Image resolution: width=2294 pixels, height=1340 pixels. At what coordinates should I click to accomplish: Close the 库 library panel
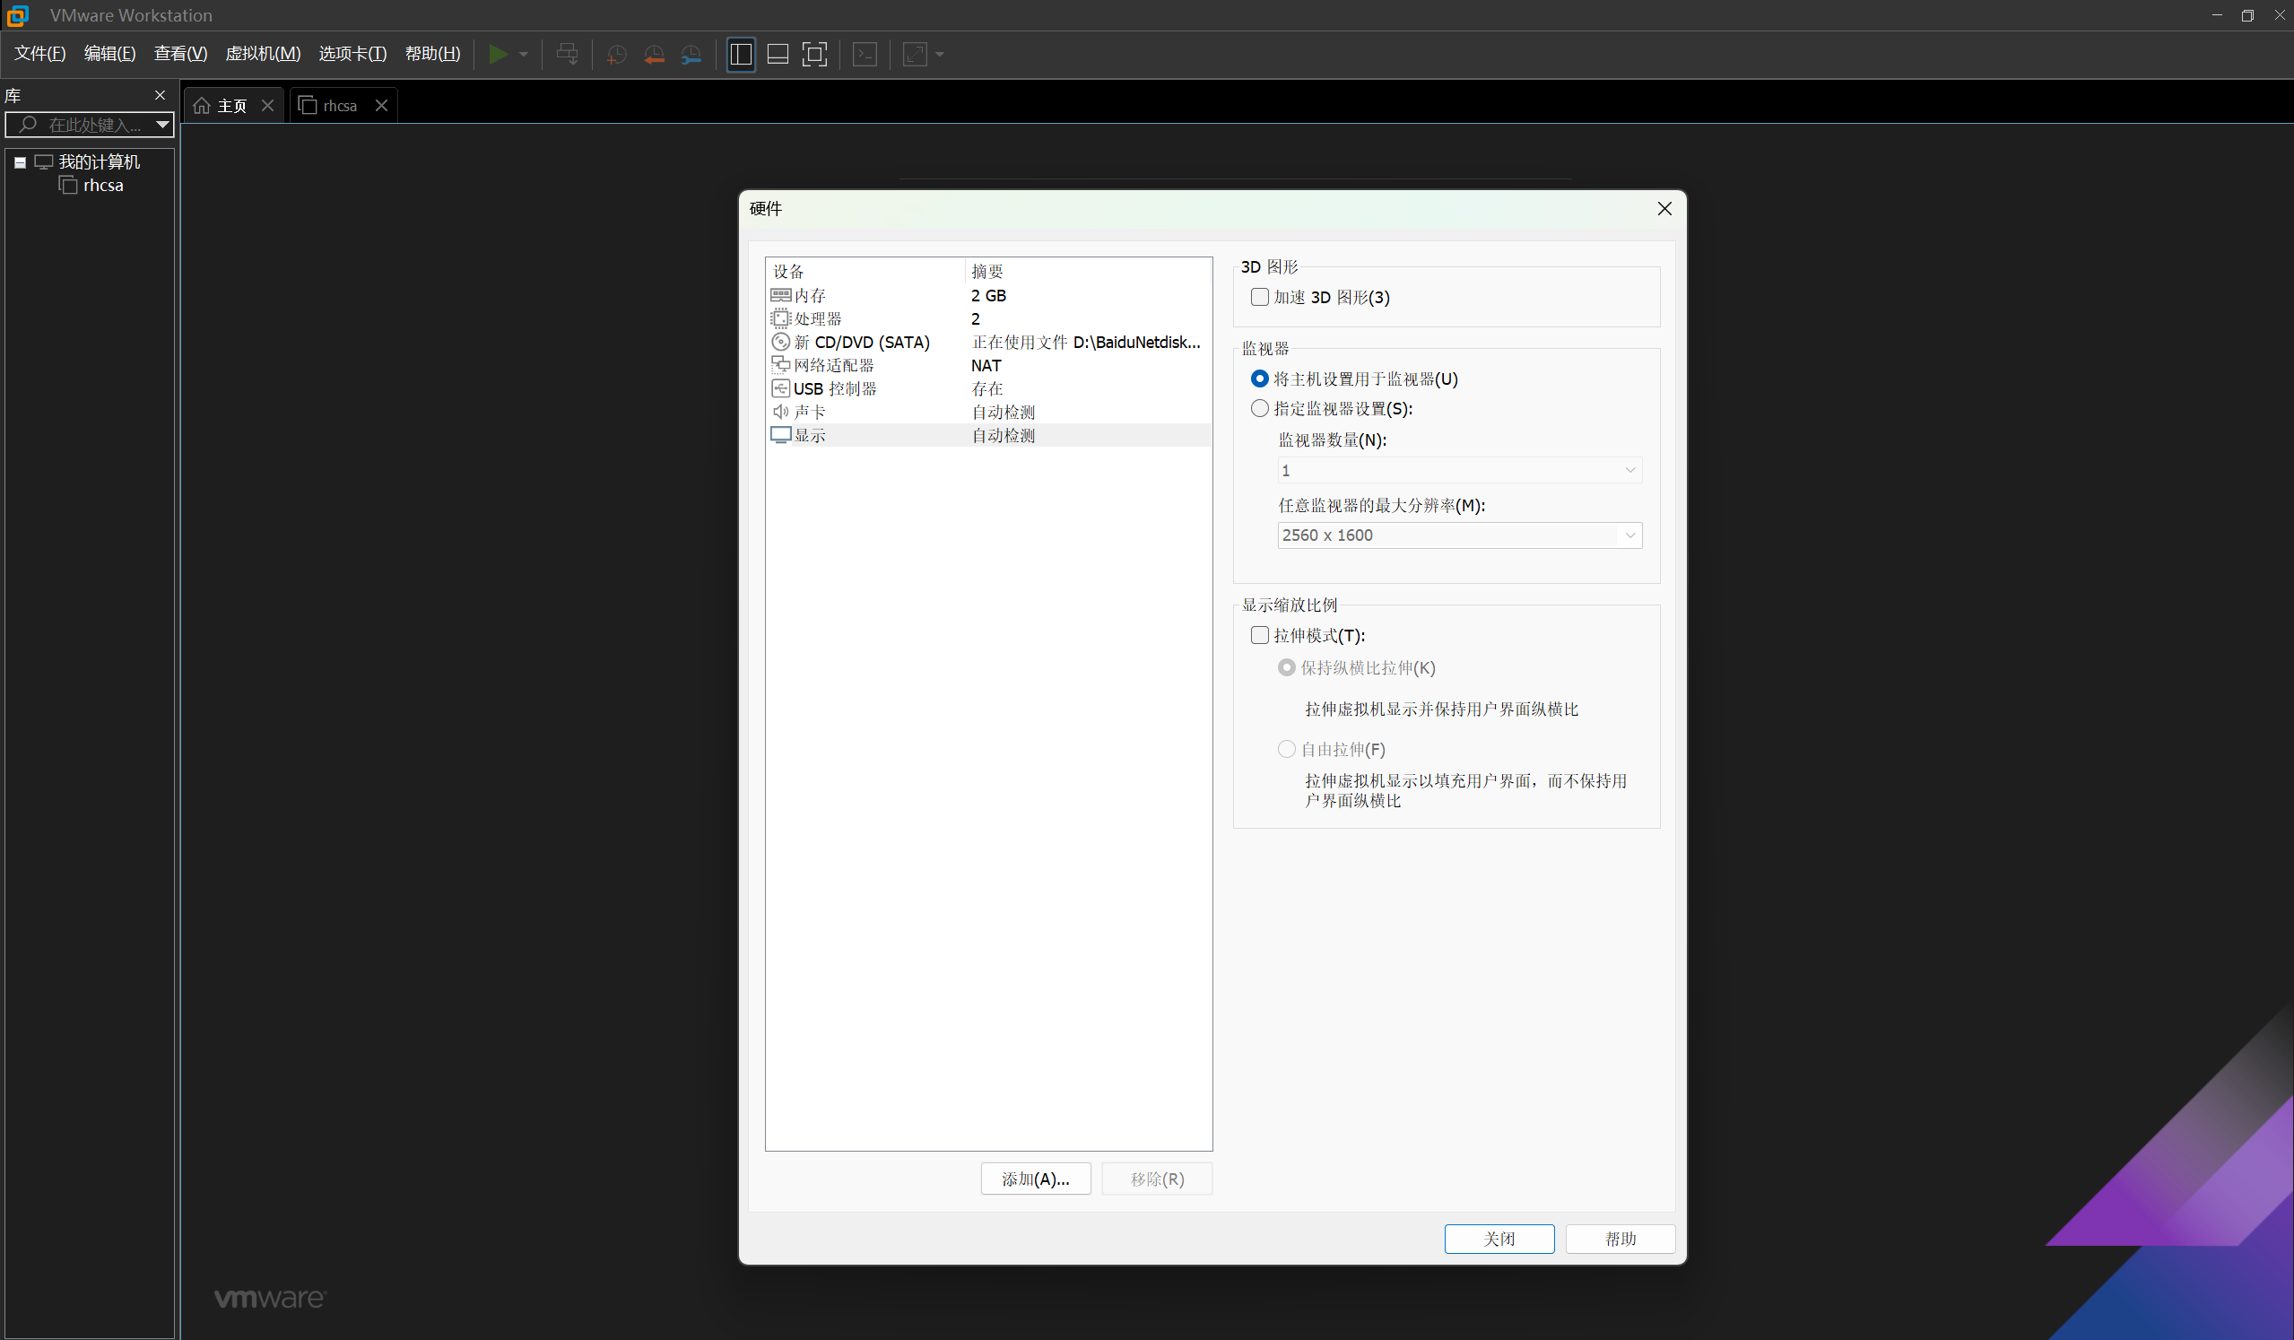161,95
